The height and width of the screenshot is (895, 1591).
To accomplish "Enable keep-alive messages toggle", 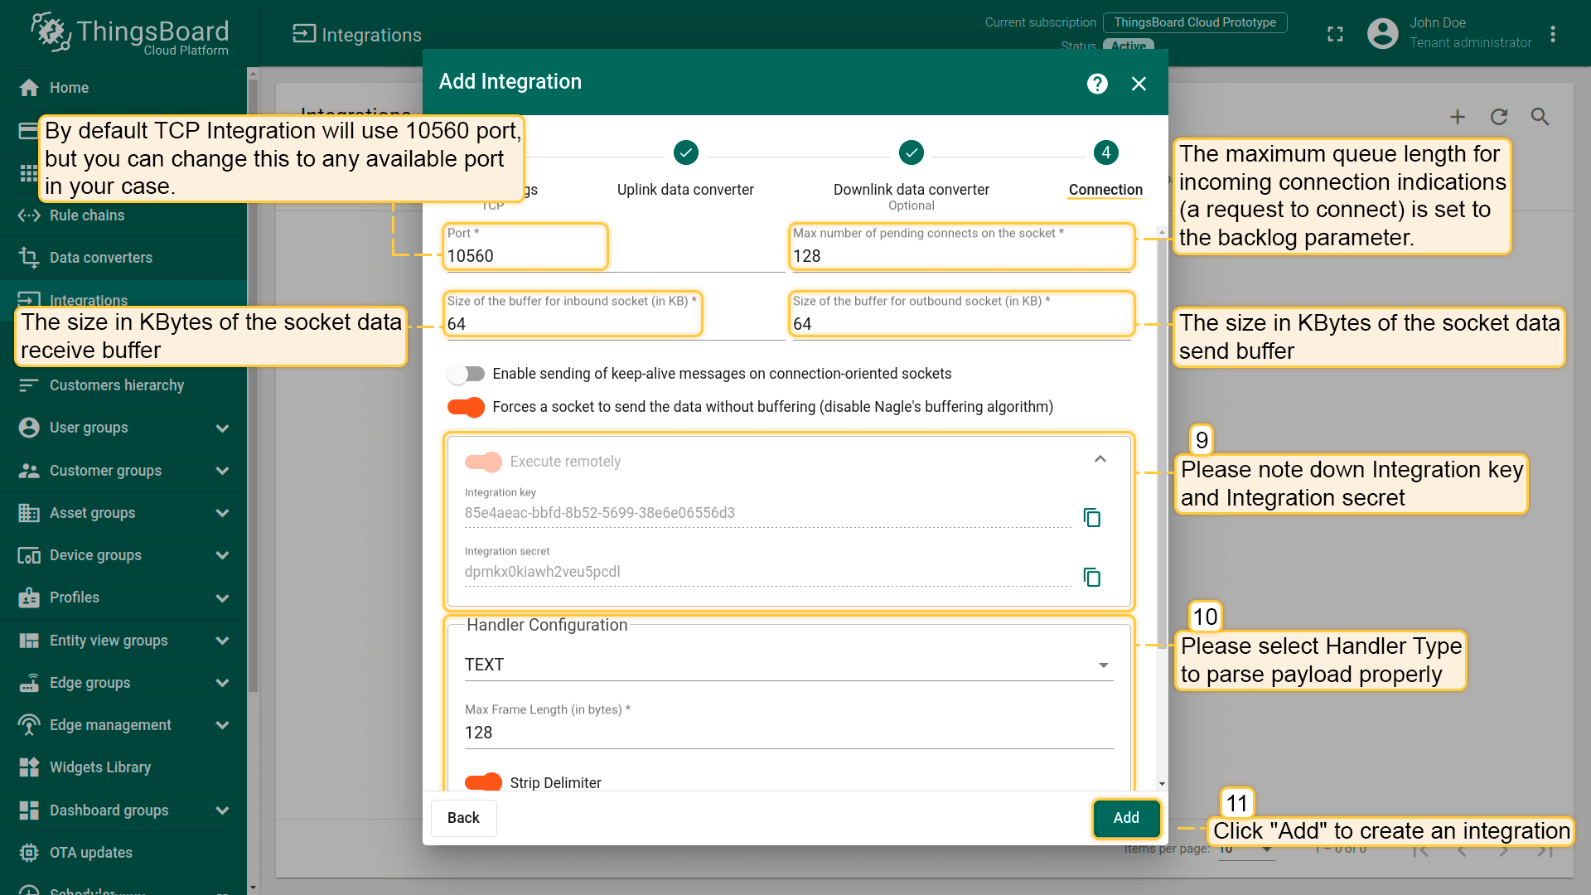I will pyautogui.click(x=466, y=374).
